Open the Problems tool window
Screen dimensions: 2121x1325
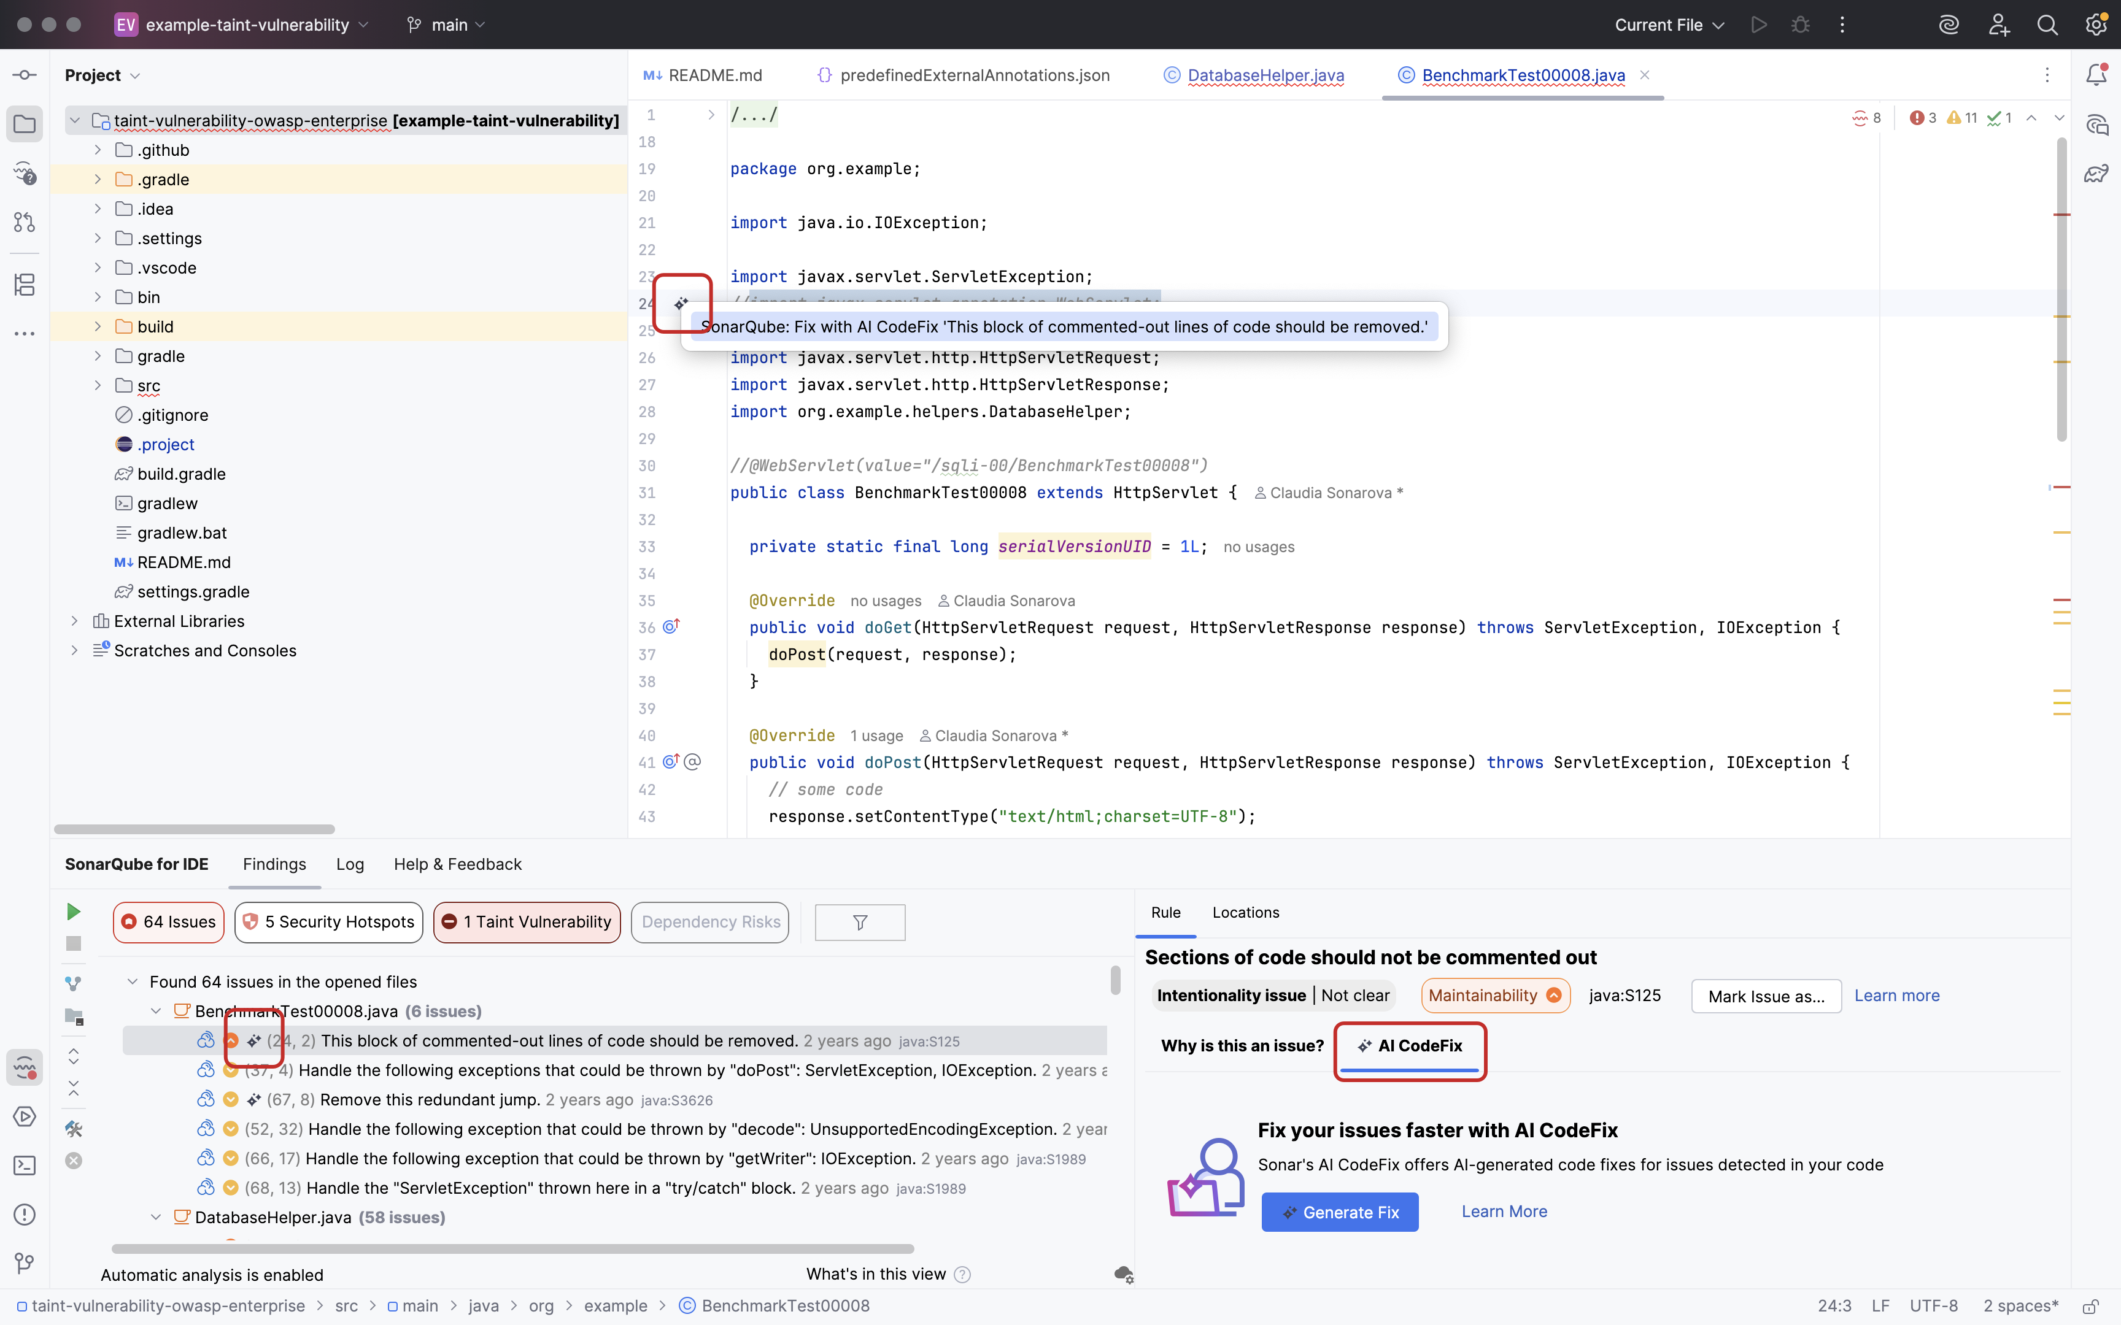[x=25, y=1215]
